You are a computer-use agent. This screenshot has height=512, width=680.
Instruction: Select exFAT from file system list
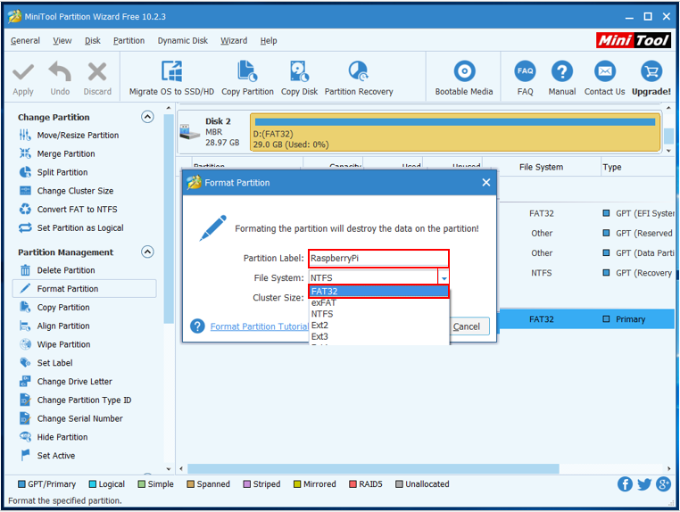(378, 302)
